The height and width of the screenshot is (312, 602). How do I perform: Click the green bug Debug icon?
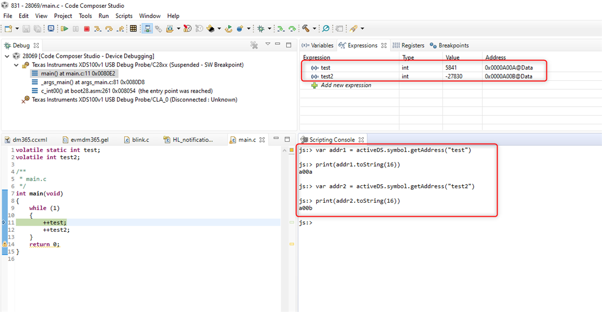point(261,29)
